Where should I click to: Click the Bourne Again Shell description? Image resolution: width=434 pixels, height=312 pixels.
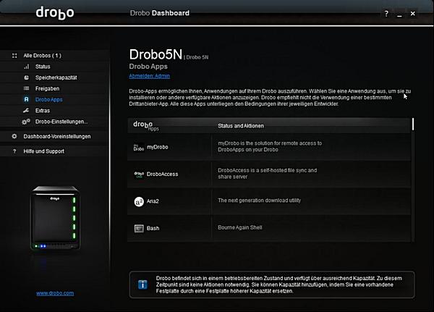click(240, 227)
